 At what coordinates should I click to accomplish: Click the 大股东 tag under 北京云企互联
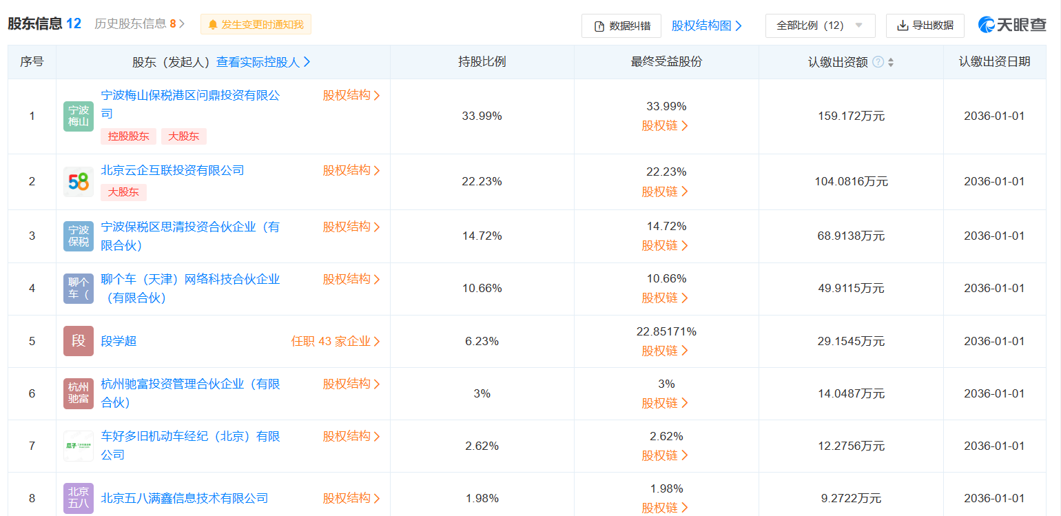[x=124, y=192]
